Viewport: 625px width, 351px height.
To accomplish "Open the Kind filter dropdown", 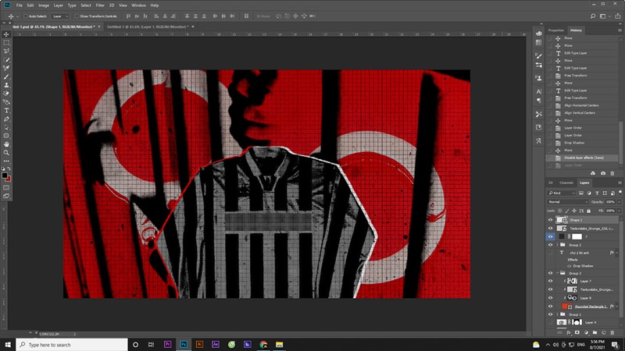I will click(562, 193).
